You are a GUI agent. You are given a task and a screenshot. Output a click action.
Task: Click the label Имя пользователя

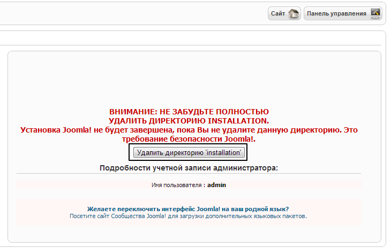point(176,185)
